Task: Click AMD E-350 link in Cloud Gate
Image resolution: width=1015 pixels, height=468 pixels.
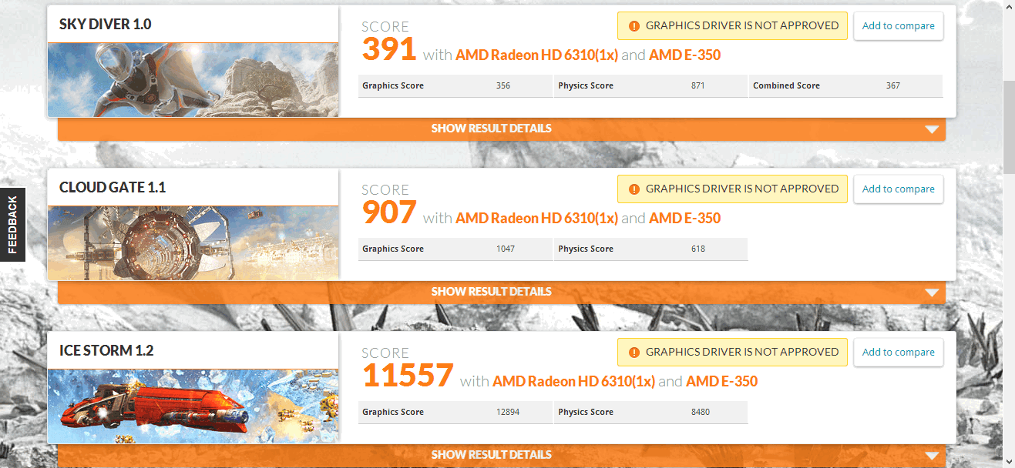Action: point(685,219)
